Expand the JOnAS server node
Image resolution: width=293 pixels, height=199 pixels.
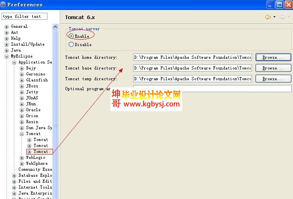coord(22,98)
